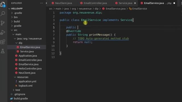Image resolution: width=182 pixels, height=102 pixels.
Task: Click the dip breadcrumb segment
Action: pyautogui.click(x=96, y=9)
